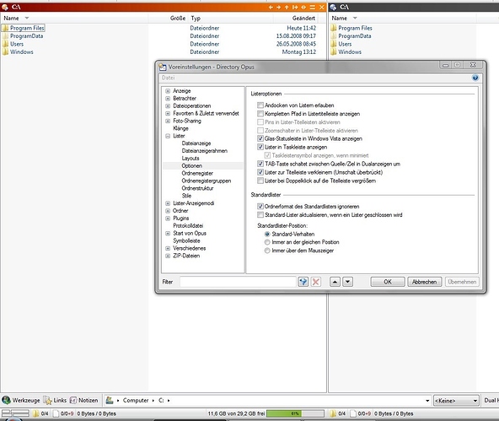Screen dimensions: 499x421
Task: Click inside the Filter text field
Action: tap(238, 282)
